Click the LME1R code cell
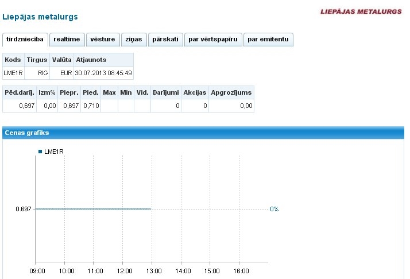Image resolution: width=410 pixels, height=279 pixels. (x=13, y=73)
